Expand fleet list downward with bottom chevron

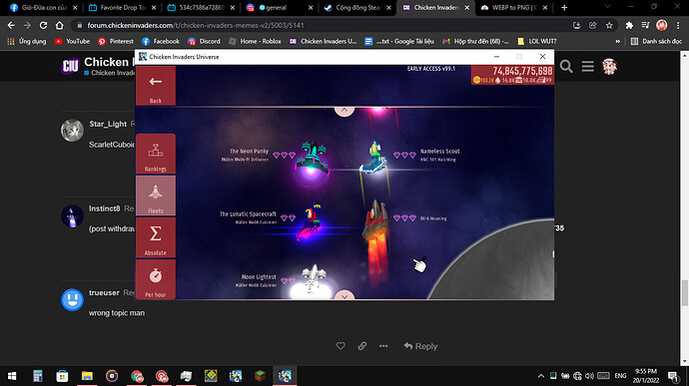[x=344, y=295]
